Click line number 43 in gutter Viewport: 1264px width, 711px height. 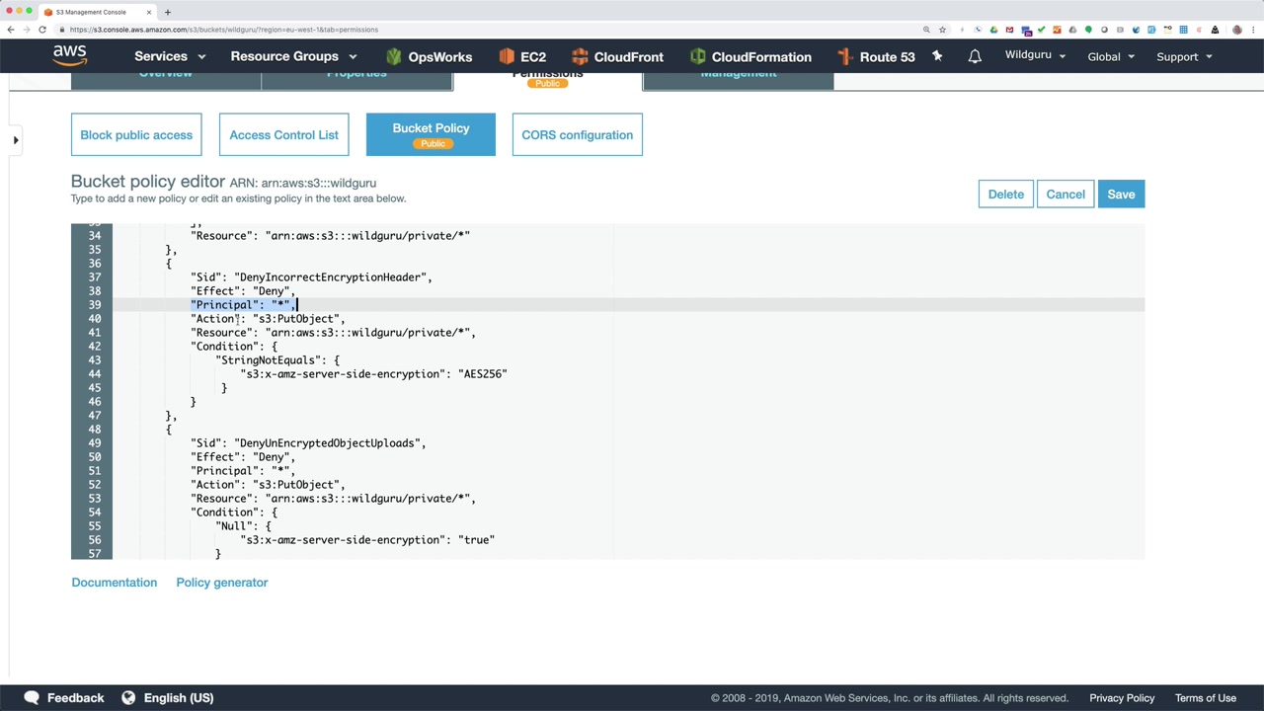tap(94, 360)
